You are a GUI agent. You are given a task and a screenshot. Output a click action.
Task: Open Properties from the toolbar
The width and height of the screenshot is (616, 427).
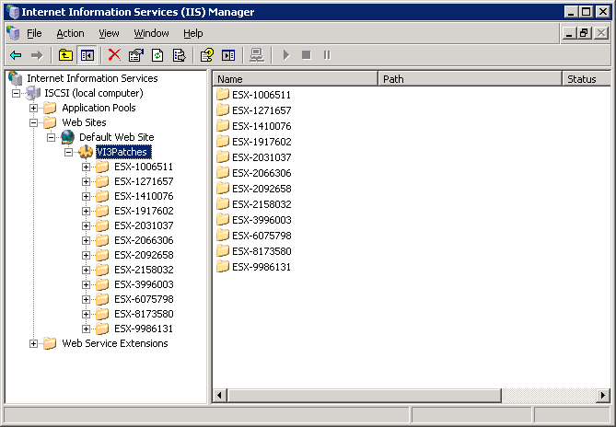[136, 55]
